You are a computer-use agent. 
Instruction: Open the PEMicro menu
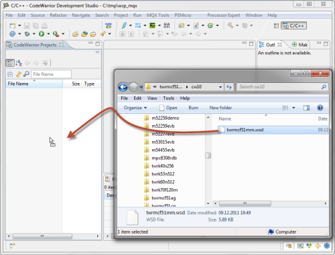tap(183, 15)
